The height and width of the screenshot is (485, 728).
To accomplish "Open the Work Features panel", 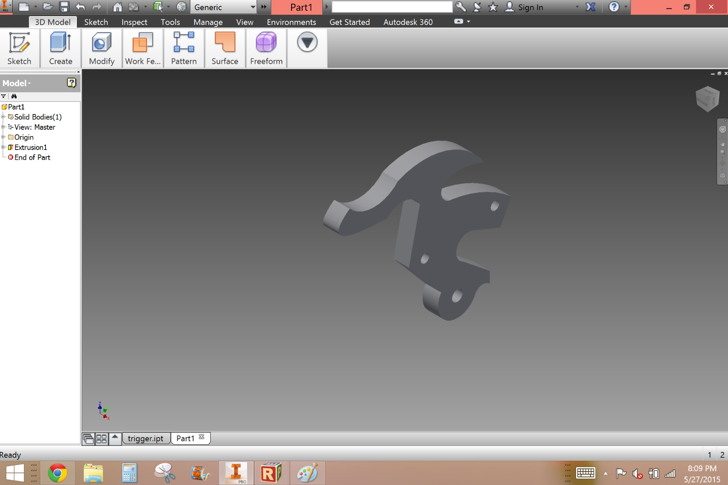I will pos(143,48).
